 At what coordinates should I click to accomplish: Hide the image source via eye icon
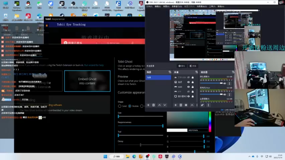[188, 82]
